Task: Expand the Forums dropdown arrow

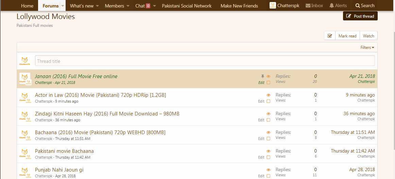Action: pyautogui.click(x=63, y=6)
